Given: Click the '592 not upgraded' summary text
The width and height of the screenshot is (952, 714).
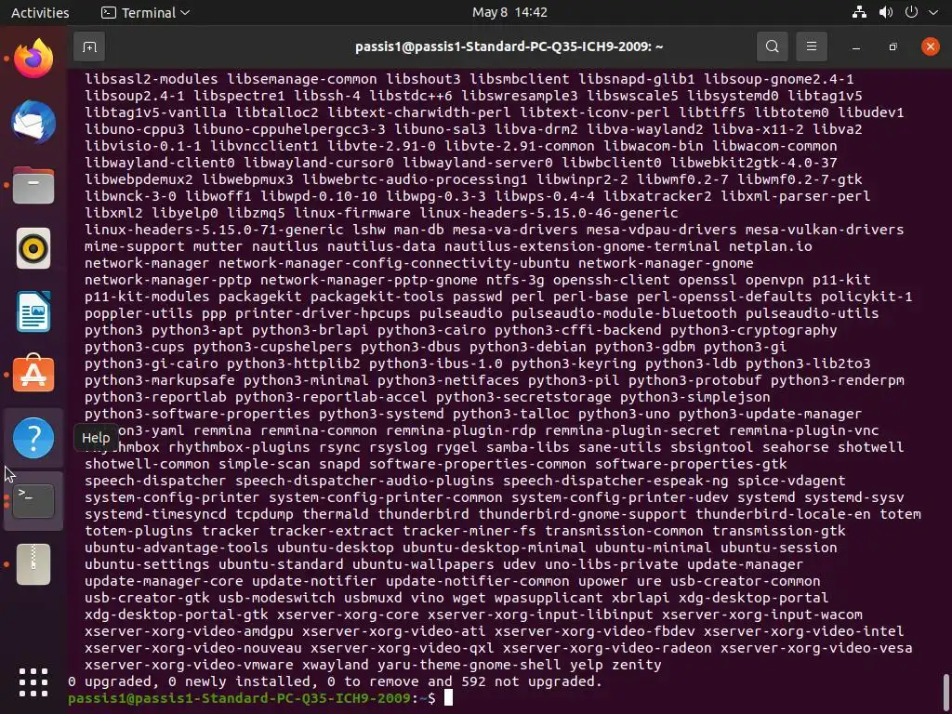Looking at the screenshot, I should [532, 681].
